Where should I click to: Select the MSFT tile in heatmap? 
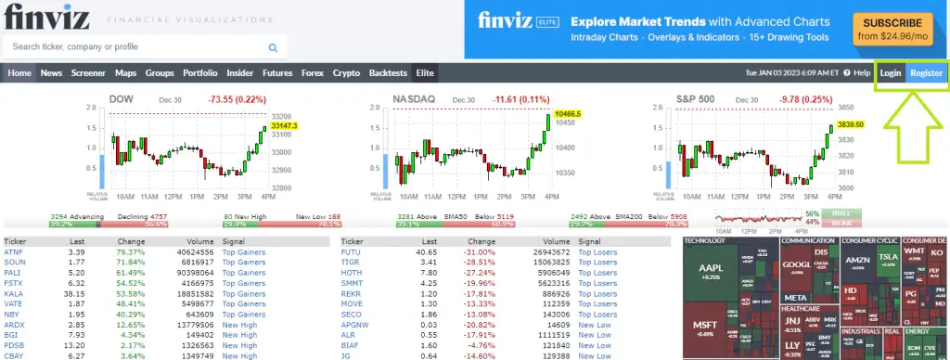(706, 329)
